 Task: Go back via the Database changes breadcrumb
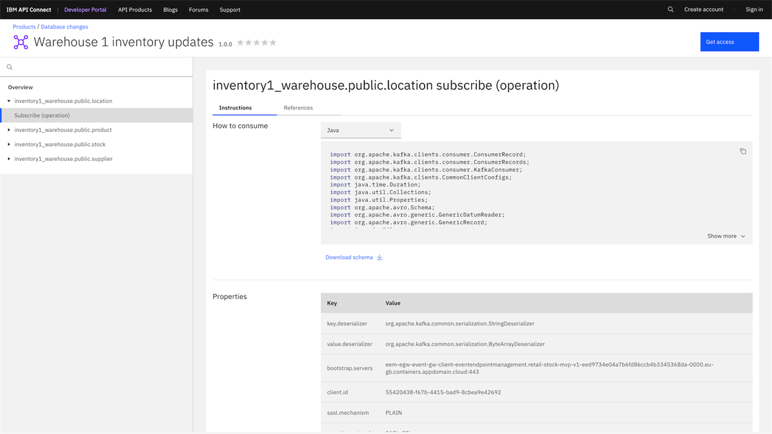pyautogui.click(x=64, y=26)
